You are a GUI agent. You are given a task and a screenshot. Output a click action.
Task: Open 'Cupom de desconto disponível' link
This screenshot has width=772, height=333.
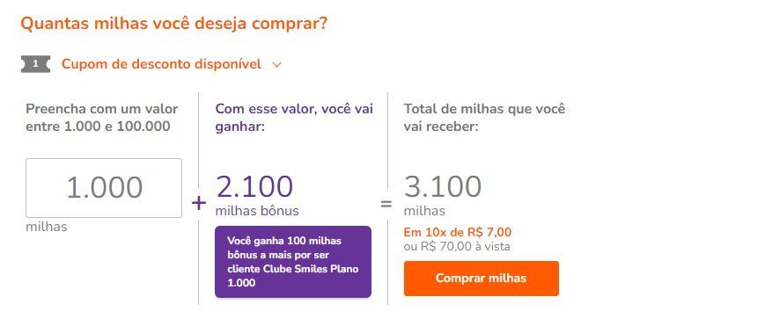161,64
